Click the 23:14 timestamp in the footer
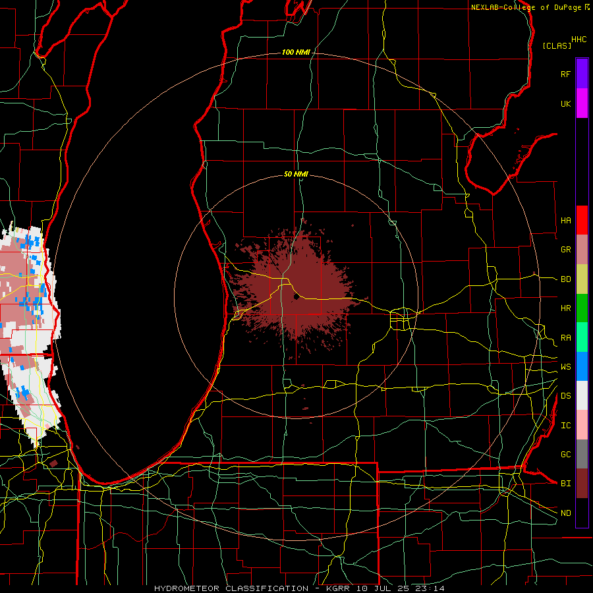 (430, 588)
